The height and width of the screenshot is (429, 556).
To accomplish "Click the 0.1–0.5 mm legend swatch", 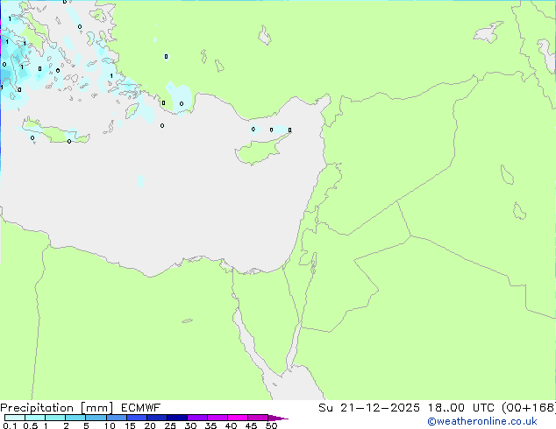I will click(x=15, y=418).
